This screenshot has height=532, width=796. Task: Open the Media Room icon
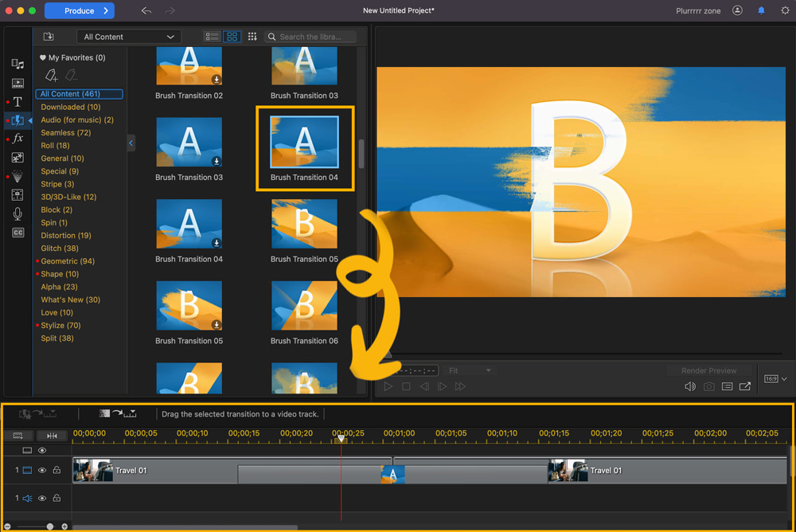point(17,62)
